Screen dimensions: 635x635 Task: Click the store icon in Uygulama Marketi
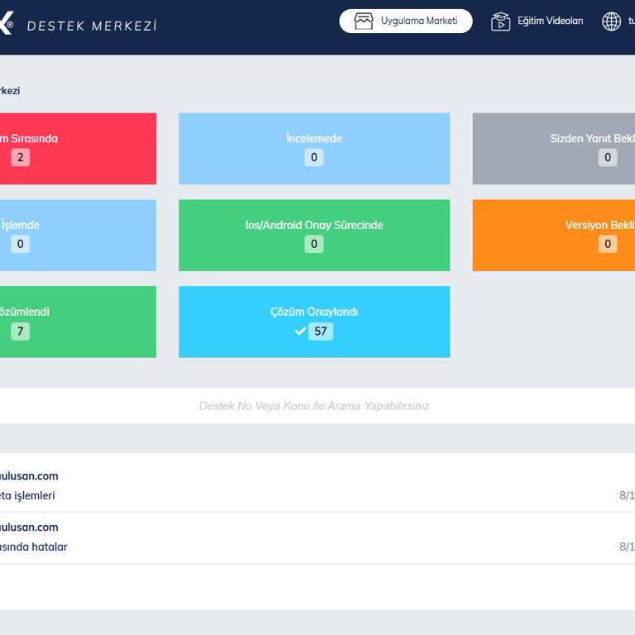coord(363,21)
